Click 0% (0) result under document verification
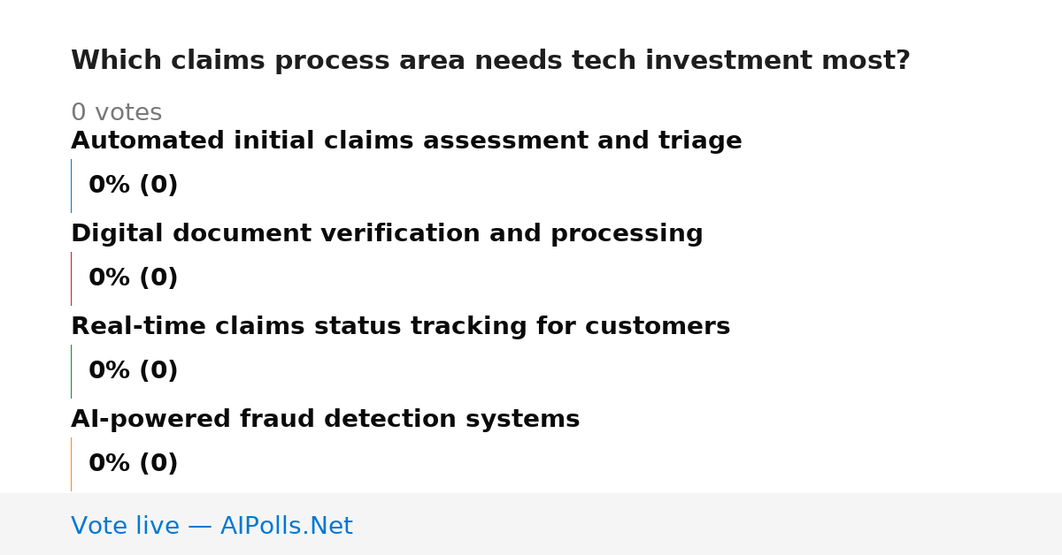 (133, 278)
